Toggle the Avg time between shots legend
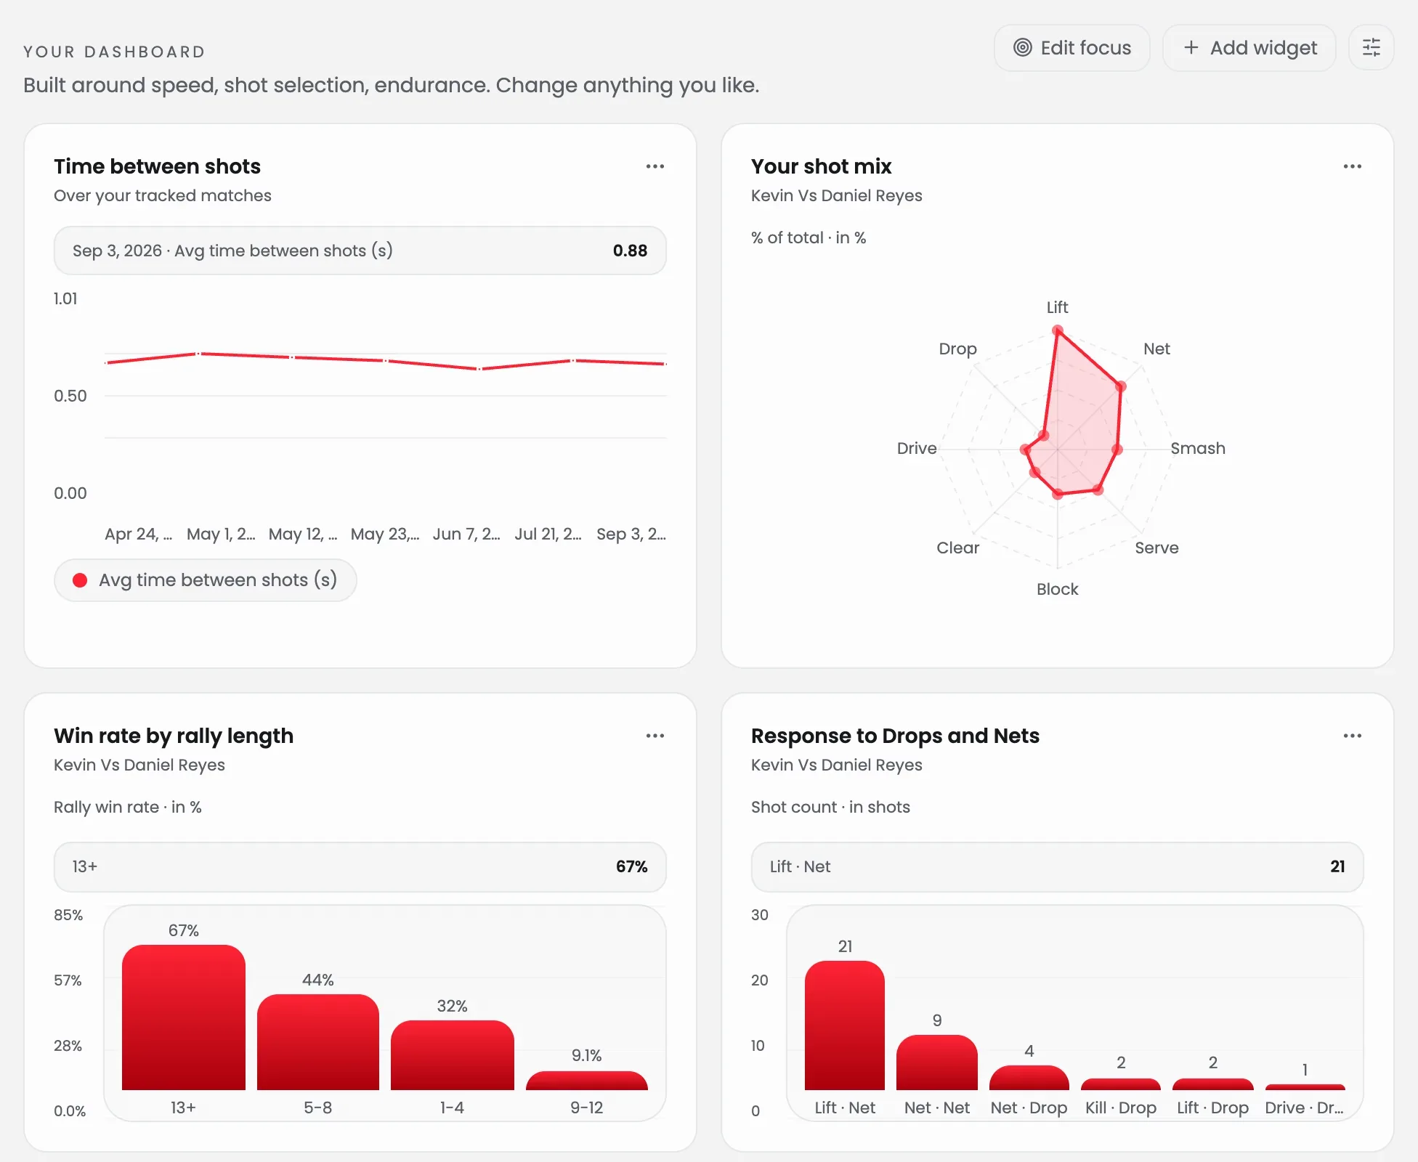This screenshot has width=1418, height=1162. tap(206, 580)
